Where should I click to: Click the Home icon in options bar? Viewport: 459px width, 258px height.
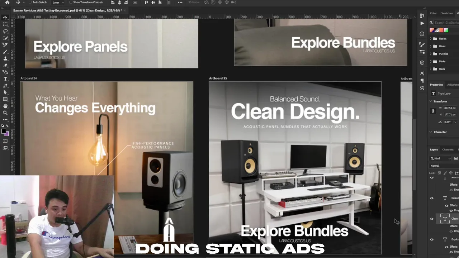tap(7, 3)
